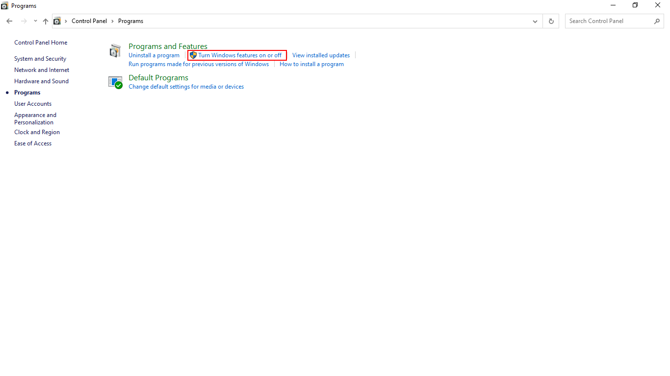Go up one level with Up arrow
The image size is (670, 376).
point(46,21)
